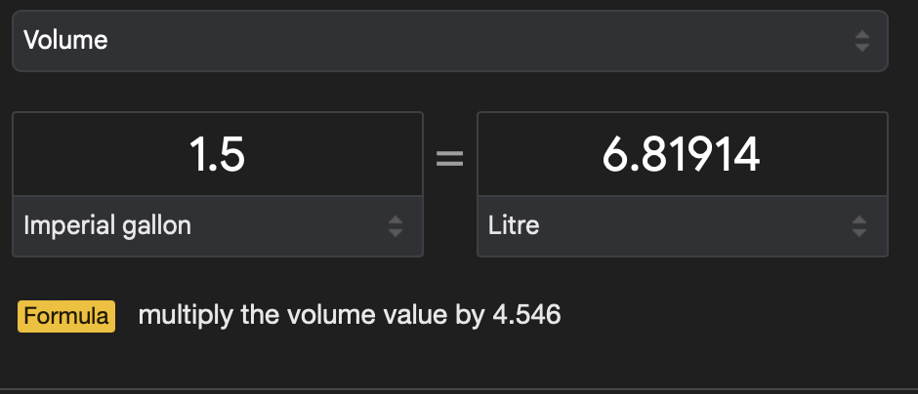Select the converted value box on the right
Screen dimensions: 918x394
tap(682, 156)
